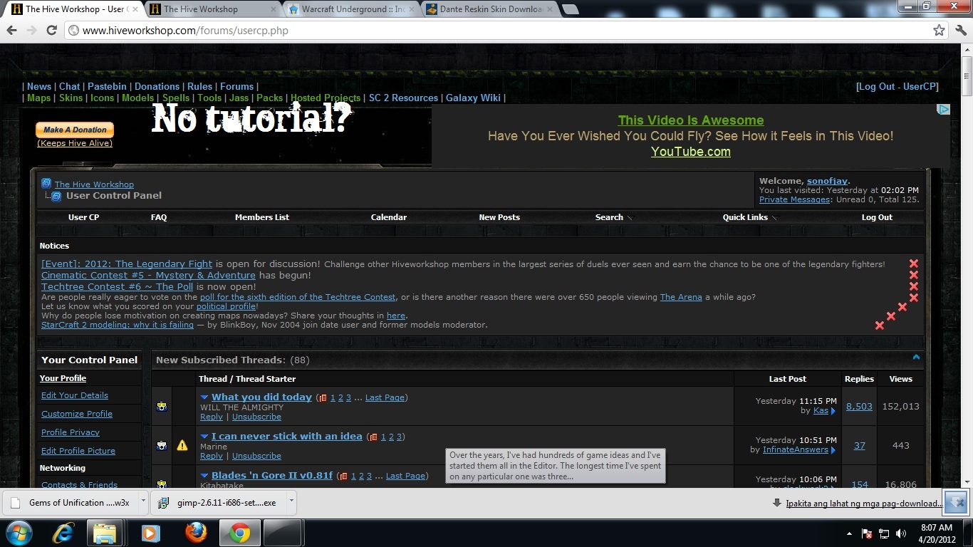Open the sonofjay profile link
The image size is (973, 547).
[x=827, y=181]
